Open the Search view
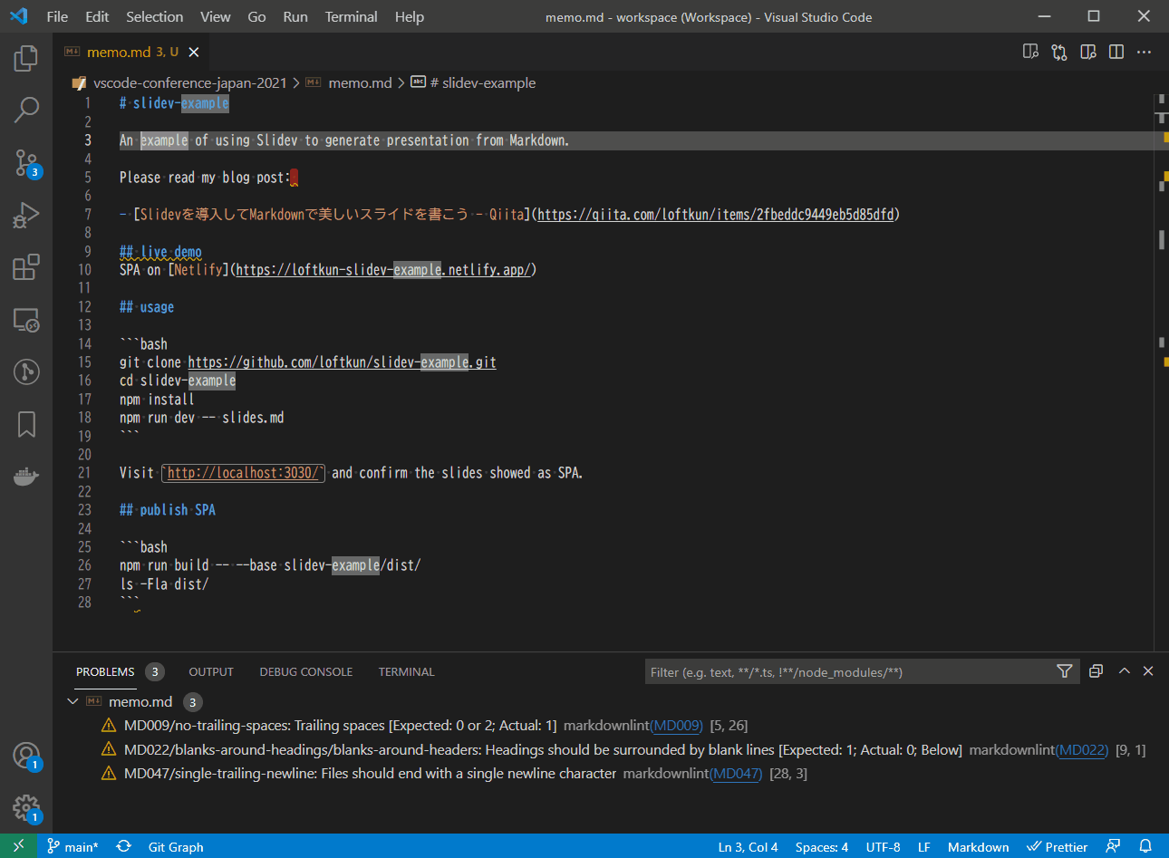 tap(26, 111)
